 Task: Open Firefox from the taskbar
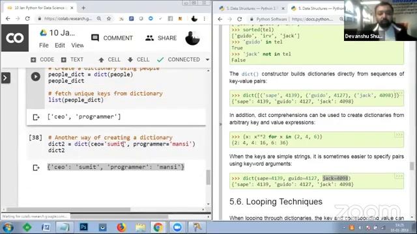pos(121,227)
